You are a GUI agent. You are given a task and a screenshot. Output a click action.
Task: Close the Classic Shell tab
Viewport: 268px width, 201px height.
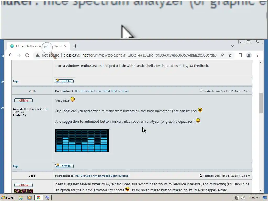click(x=65, y=46)
